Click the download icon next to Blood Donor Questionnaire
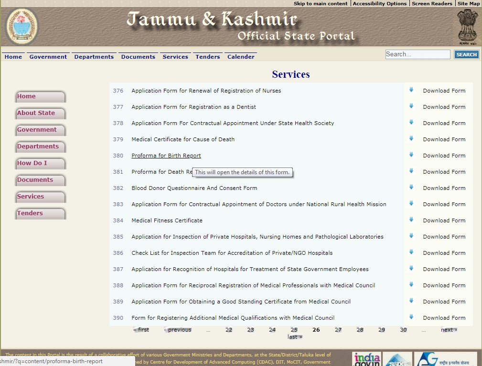Viewport: 482px width, 366px height. [411, 188]
